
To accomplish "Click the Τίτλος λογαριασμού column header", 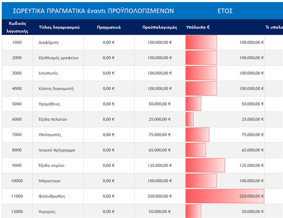I will pyautogui.click(x=59, y=27).
